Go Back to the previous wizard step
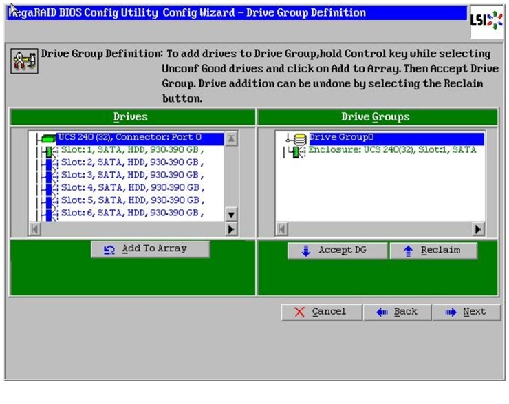This screenshot has width=509, height=404. [398, 312]
